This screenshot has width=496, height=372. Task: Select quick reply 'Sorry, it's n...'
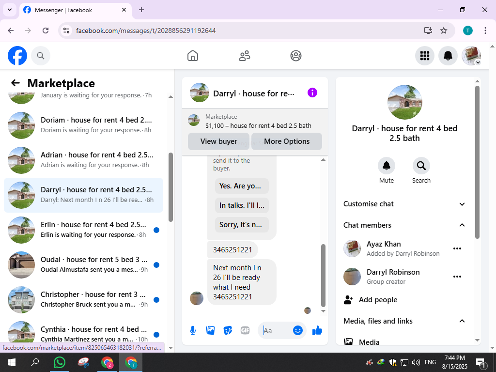click(242, 225)
